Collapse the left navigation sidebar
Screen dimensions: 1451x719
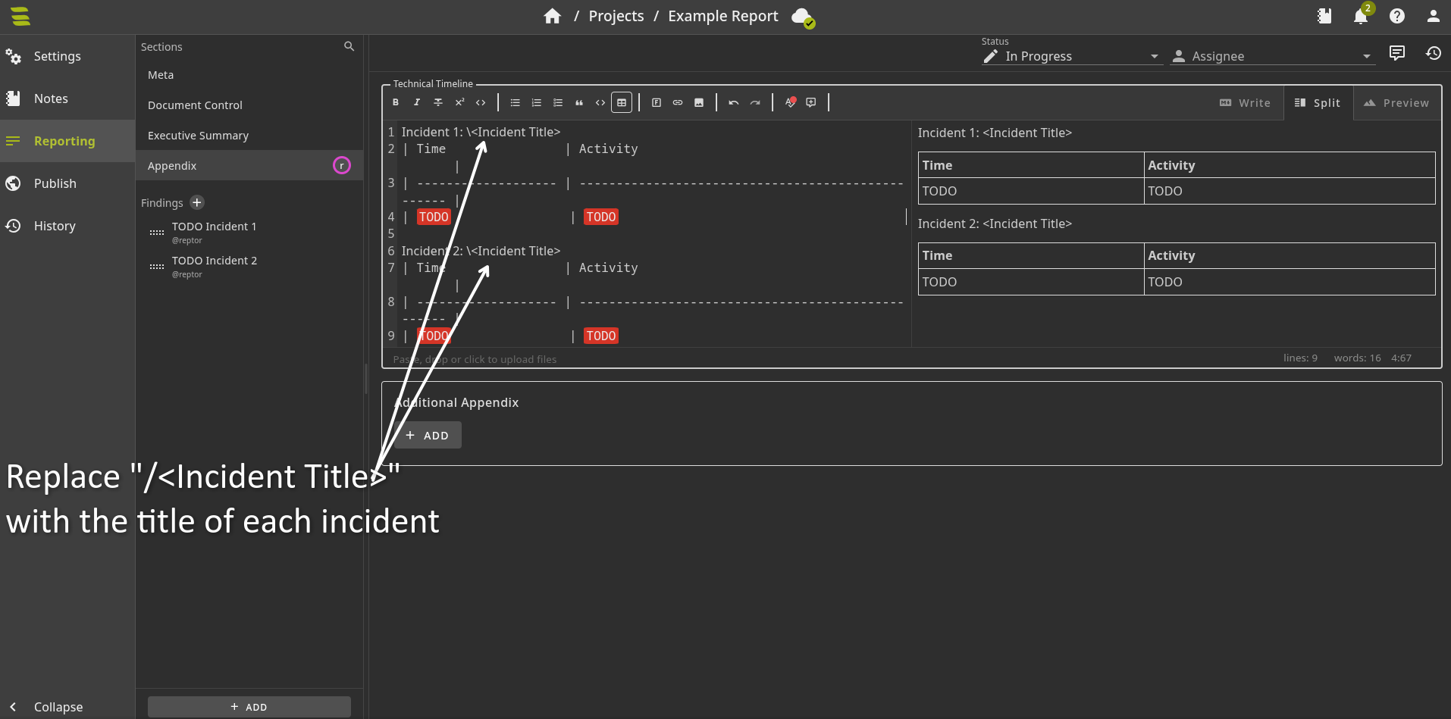click(67, 707)
